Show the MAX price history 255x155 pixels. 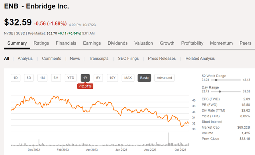(128, 78)
